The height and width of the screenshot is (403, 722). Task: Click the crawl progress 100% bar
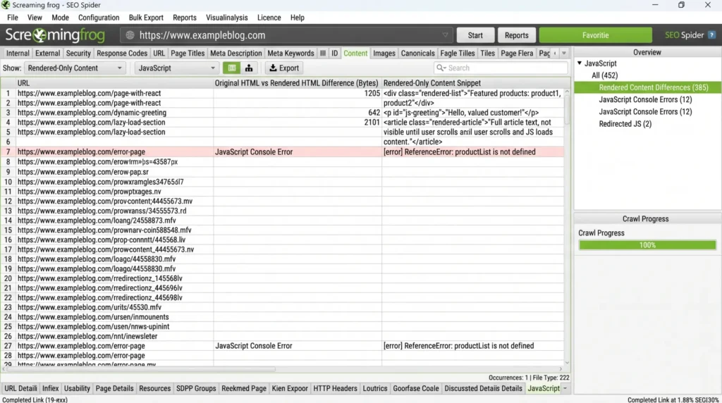[647, 245]
